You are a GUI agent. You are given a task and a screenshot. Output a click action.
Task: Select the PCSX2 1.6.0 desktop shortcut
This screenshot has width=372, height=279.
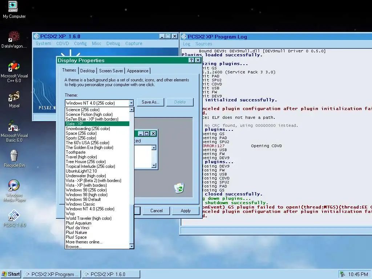pyautogui.click(x=14, y=218)
